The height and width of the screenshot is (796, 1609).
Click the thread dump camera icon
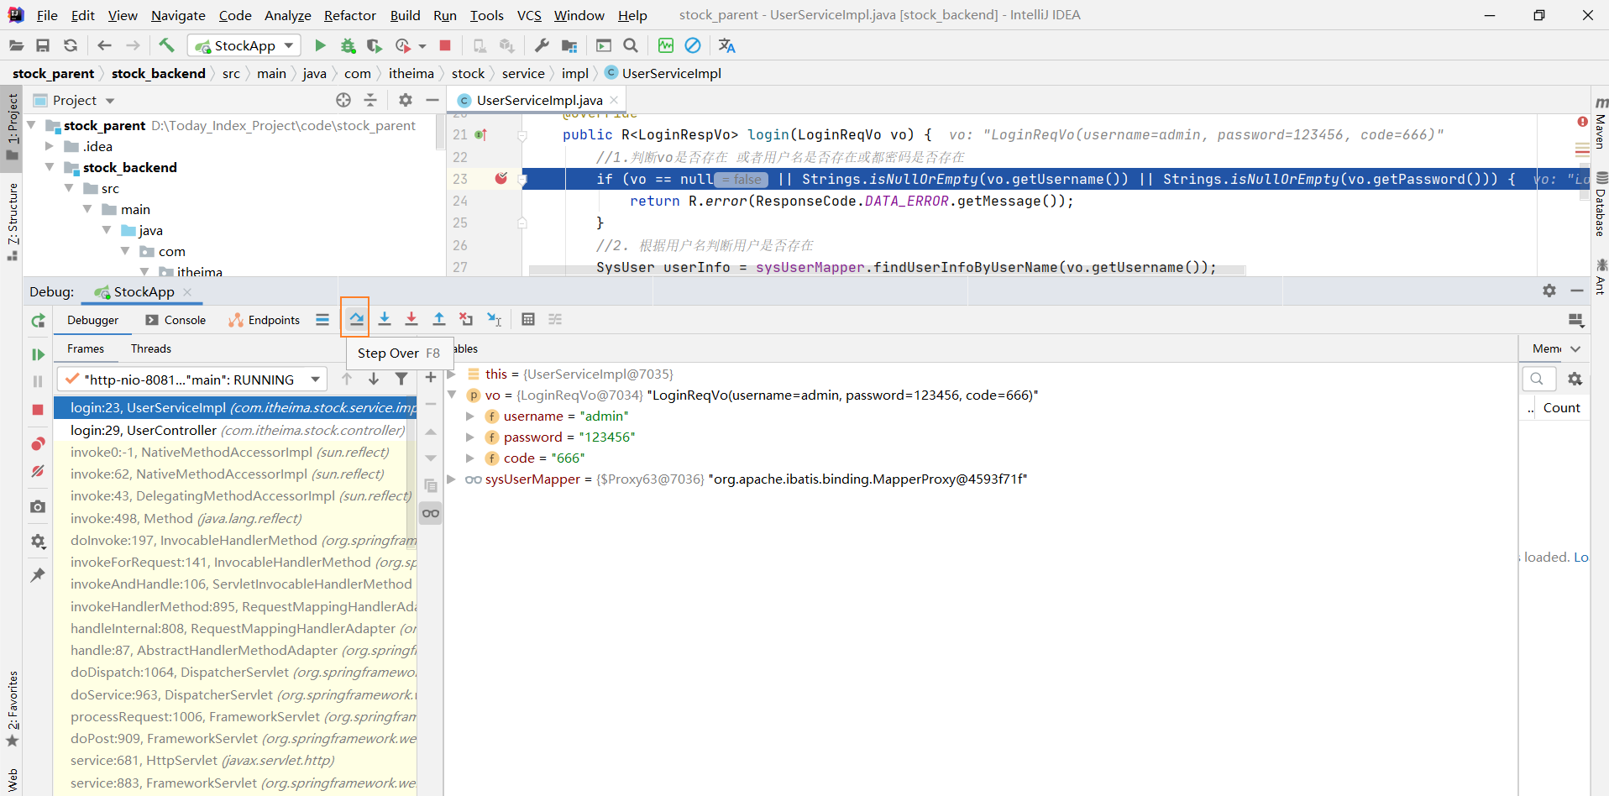[x=38, y=506]
